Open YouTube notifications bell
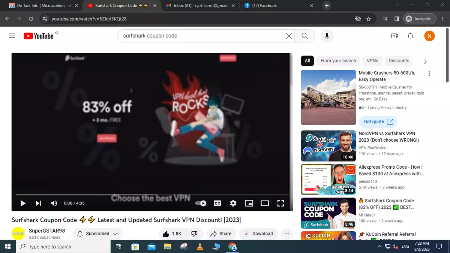 pyautogui.click(x=410, y=36)
